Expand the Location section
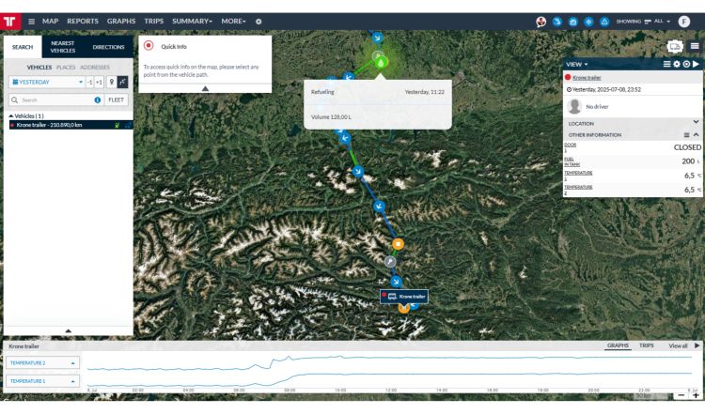 pyautogui.click(x=696, y=122)
